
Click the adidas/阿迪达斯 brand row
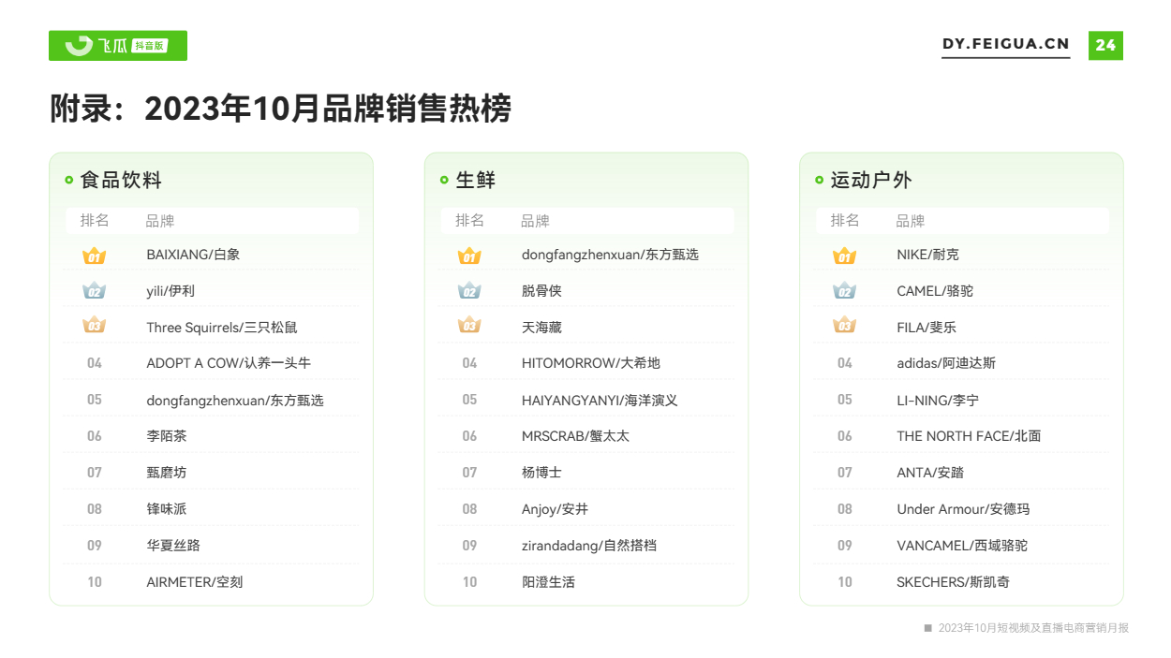tap(946, 363)
